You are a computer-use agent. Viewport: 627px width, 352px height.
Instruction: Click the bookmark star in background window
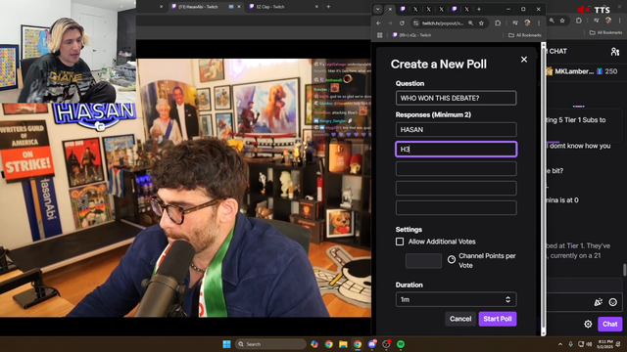(562, 21)
